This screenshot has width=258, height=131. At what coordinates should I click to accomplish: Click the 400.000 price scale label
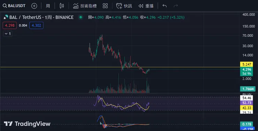click(249, 15)
